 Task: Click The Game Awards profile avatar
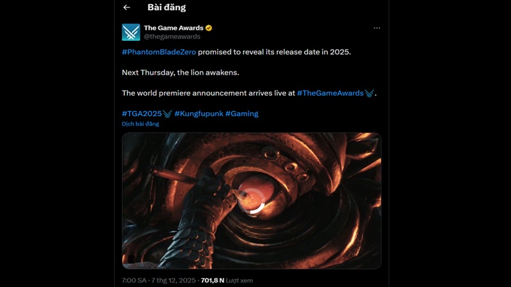click(x=131, y=32)
